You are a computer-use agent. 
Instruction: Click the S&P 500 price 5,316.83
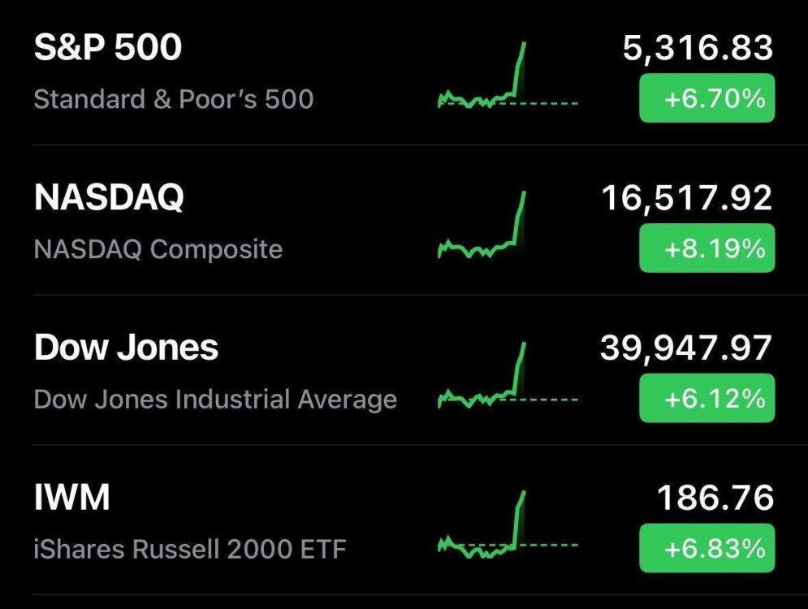698,49
